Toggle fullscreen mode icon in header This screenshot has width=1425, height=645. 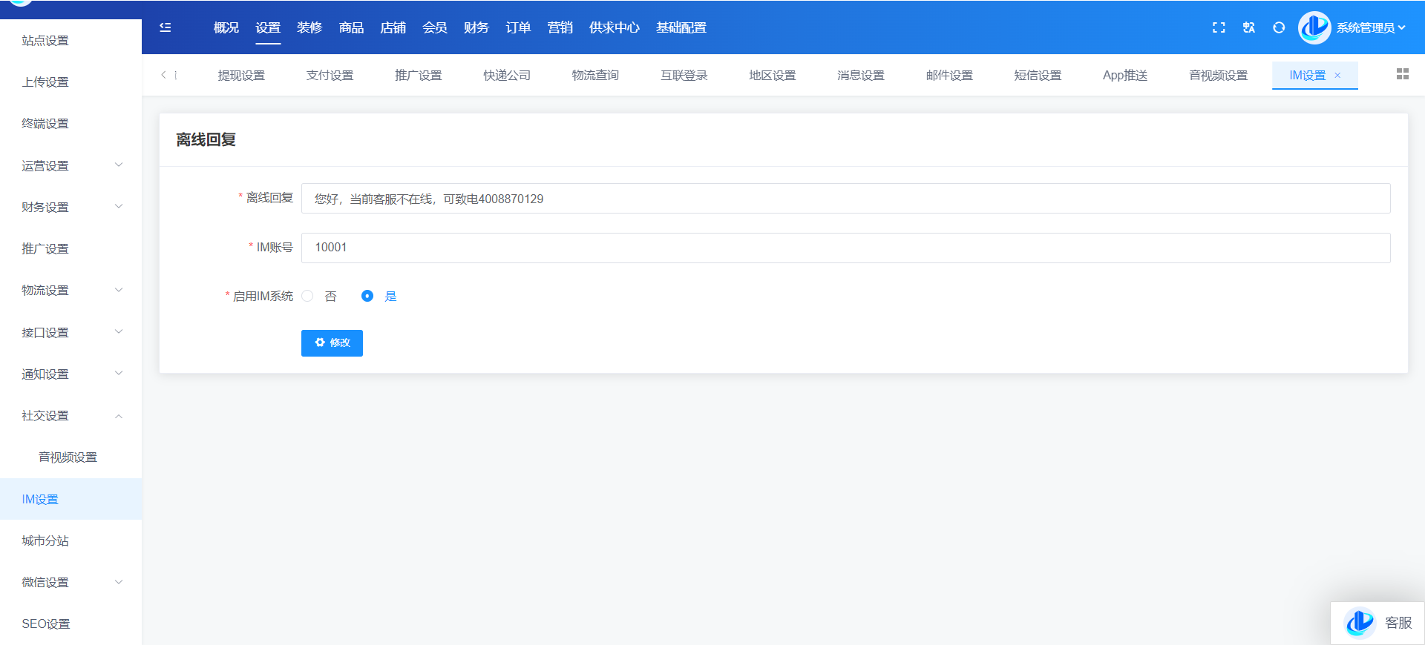1219,27
